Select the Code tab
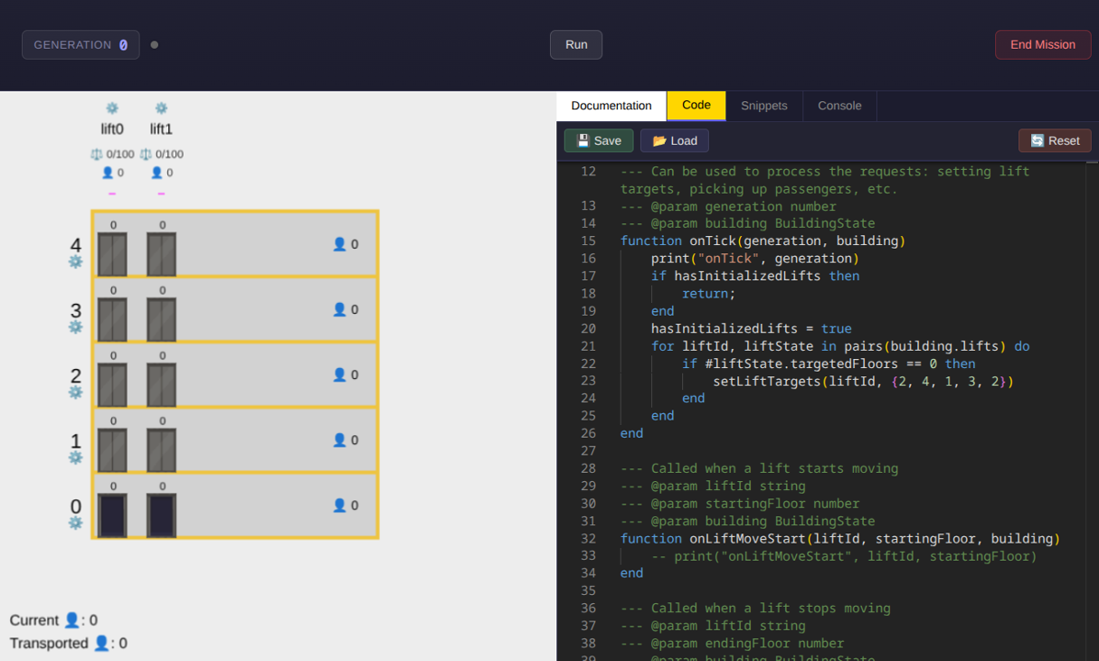The width and height of the screenshot is (1099, 661). [x=696, y=106]
